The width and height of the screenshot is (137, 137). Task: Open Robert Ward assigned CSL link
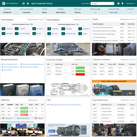click(113, 12)
